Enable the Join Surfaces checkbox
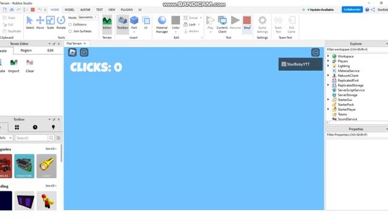This screenshot has width=388, height=218. pos(70,31)
